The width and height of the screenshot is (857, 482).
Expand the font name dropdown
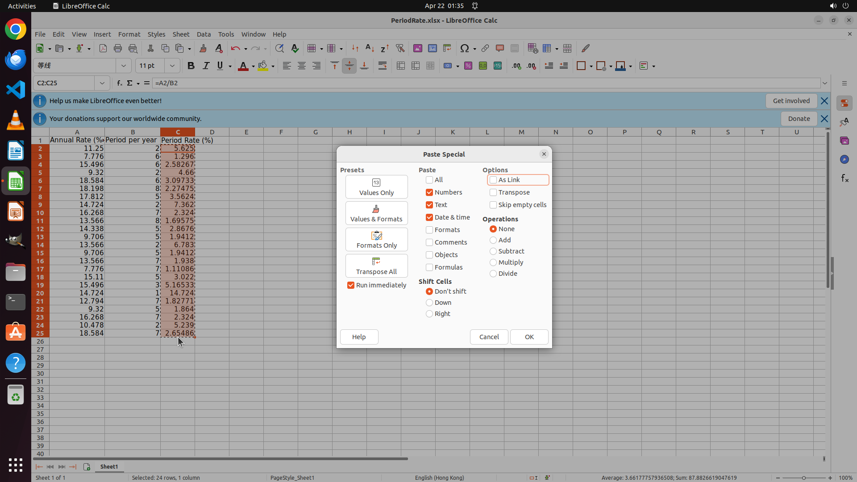click(x=124, y=66)
